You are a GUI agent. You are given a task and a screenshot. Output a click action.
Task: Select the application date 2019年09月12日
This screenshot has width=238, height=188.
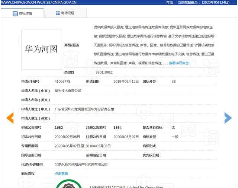click(126, 82)
